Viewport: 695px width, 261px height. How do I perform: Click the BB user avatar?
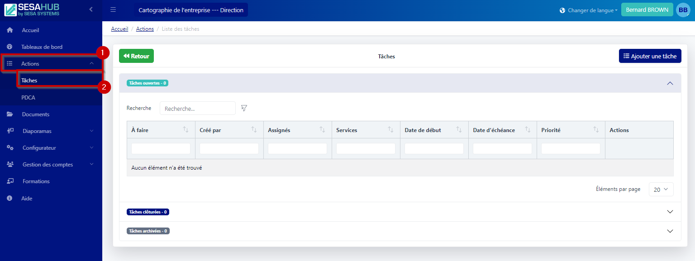(x=683, y=10)
